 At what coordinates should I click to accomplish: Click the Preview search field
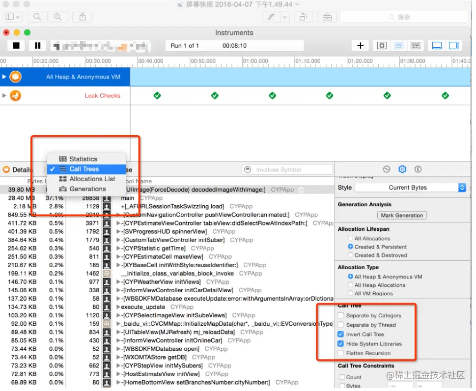tap(404, 17)
